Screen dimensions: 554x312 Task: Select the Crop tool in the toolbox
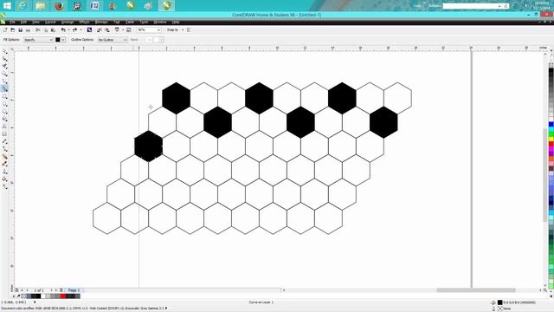pyautogui.click(x=4, y=67)
